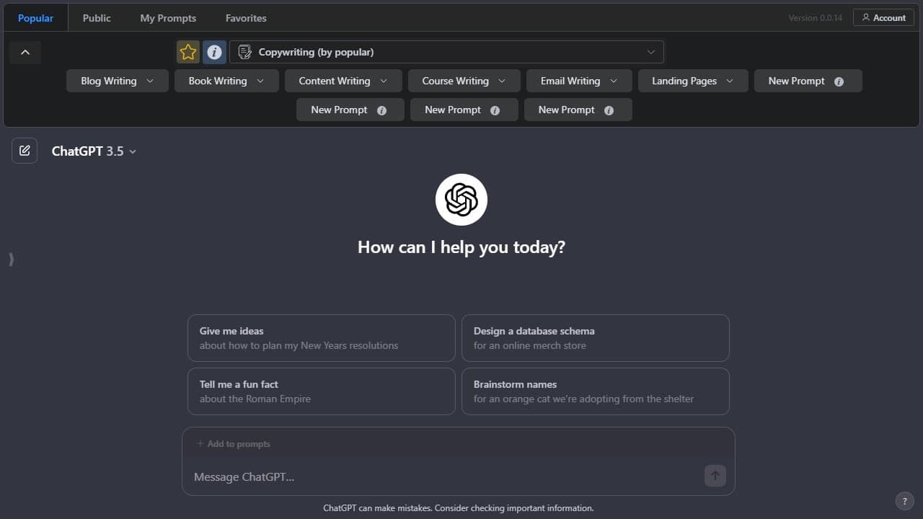This screenshot has height=519, width=923.
Task: Collapse the prompts panel with up chevron
Action: (x=25, y=52)
